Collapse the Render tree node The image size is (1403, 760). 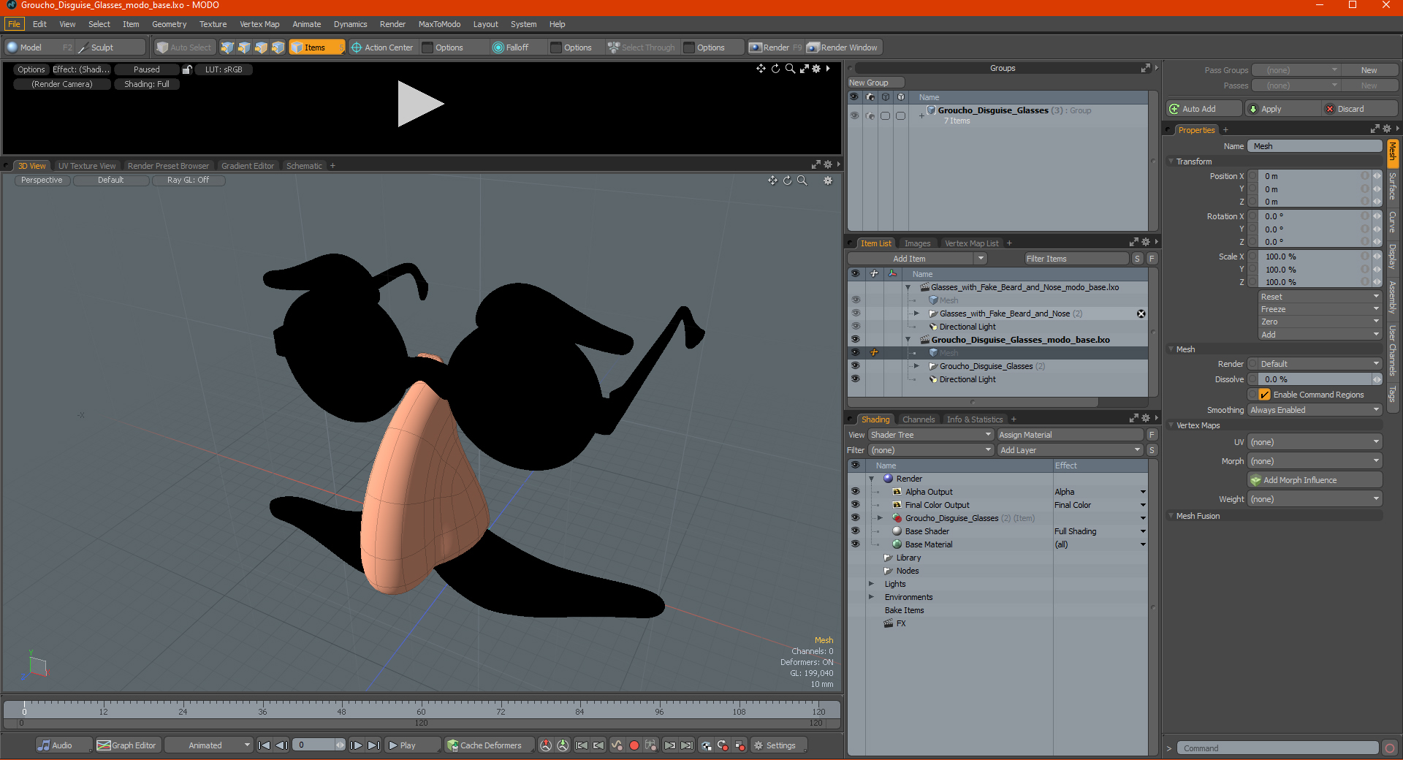[871, 479]
